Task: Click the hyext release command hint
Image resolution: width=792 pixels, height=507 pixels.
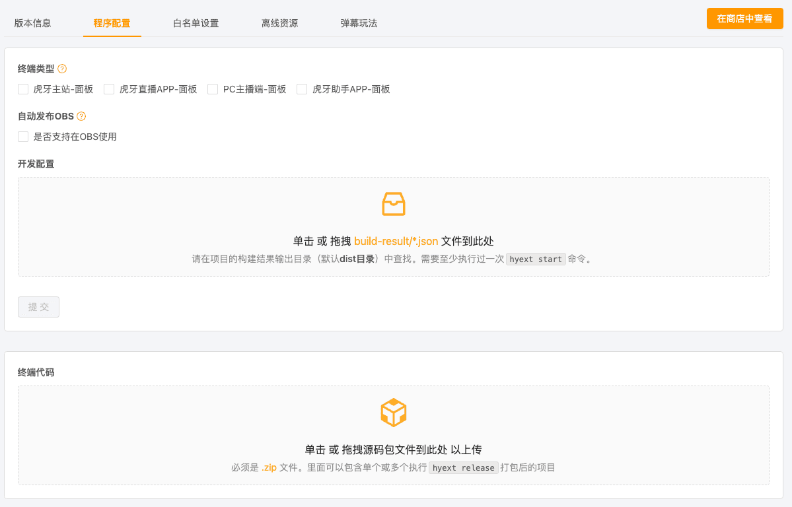Action: [x=463, y=468]
